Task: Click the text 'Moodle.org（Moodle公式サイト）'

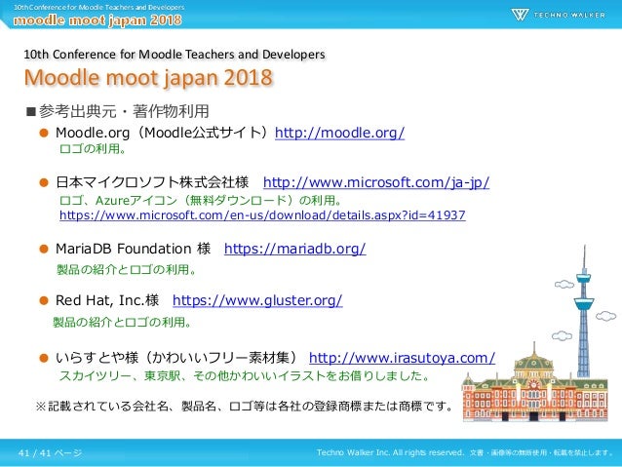Action: point(162,133)
